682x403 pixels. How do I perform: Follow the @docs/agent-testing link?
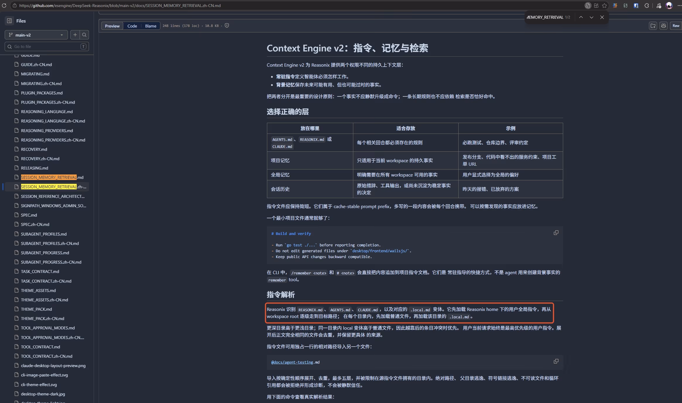pos(292,362)
